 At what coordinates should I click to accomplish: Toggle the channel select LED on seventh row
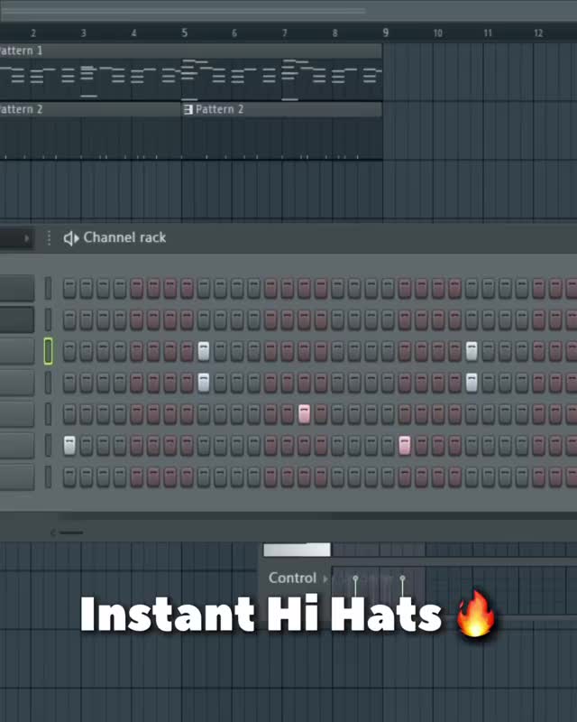tap(48, 477)
